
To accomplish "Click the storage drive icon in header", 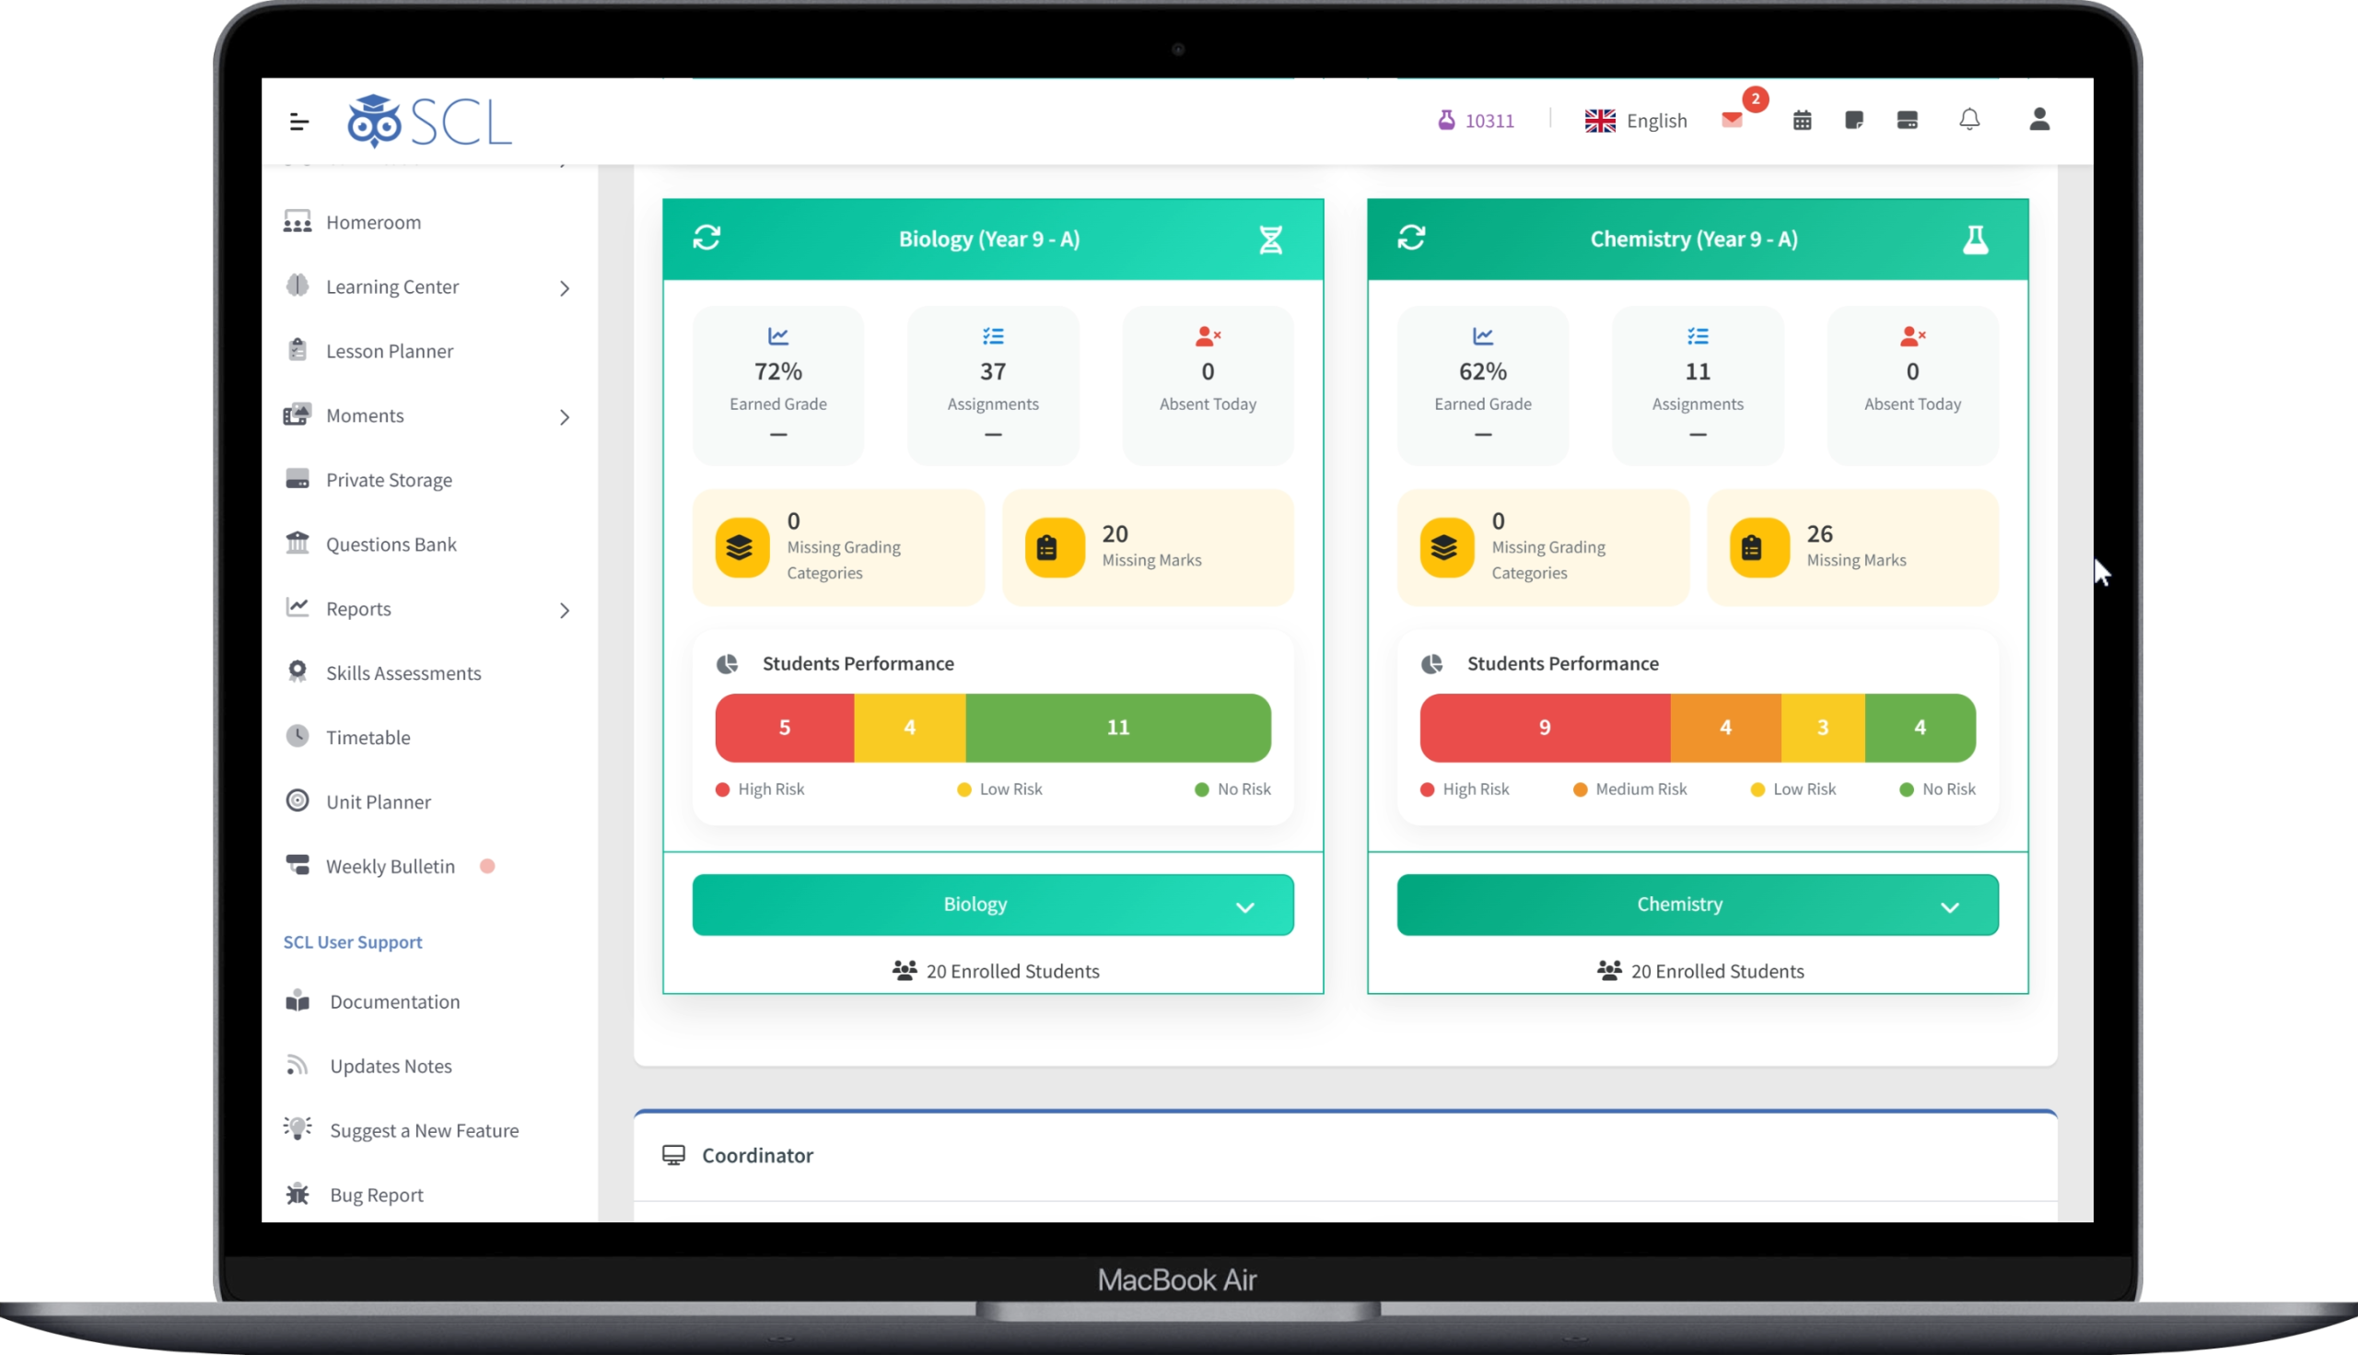I will pos(1907,120).
